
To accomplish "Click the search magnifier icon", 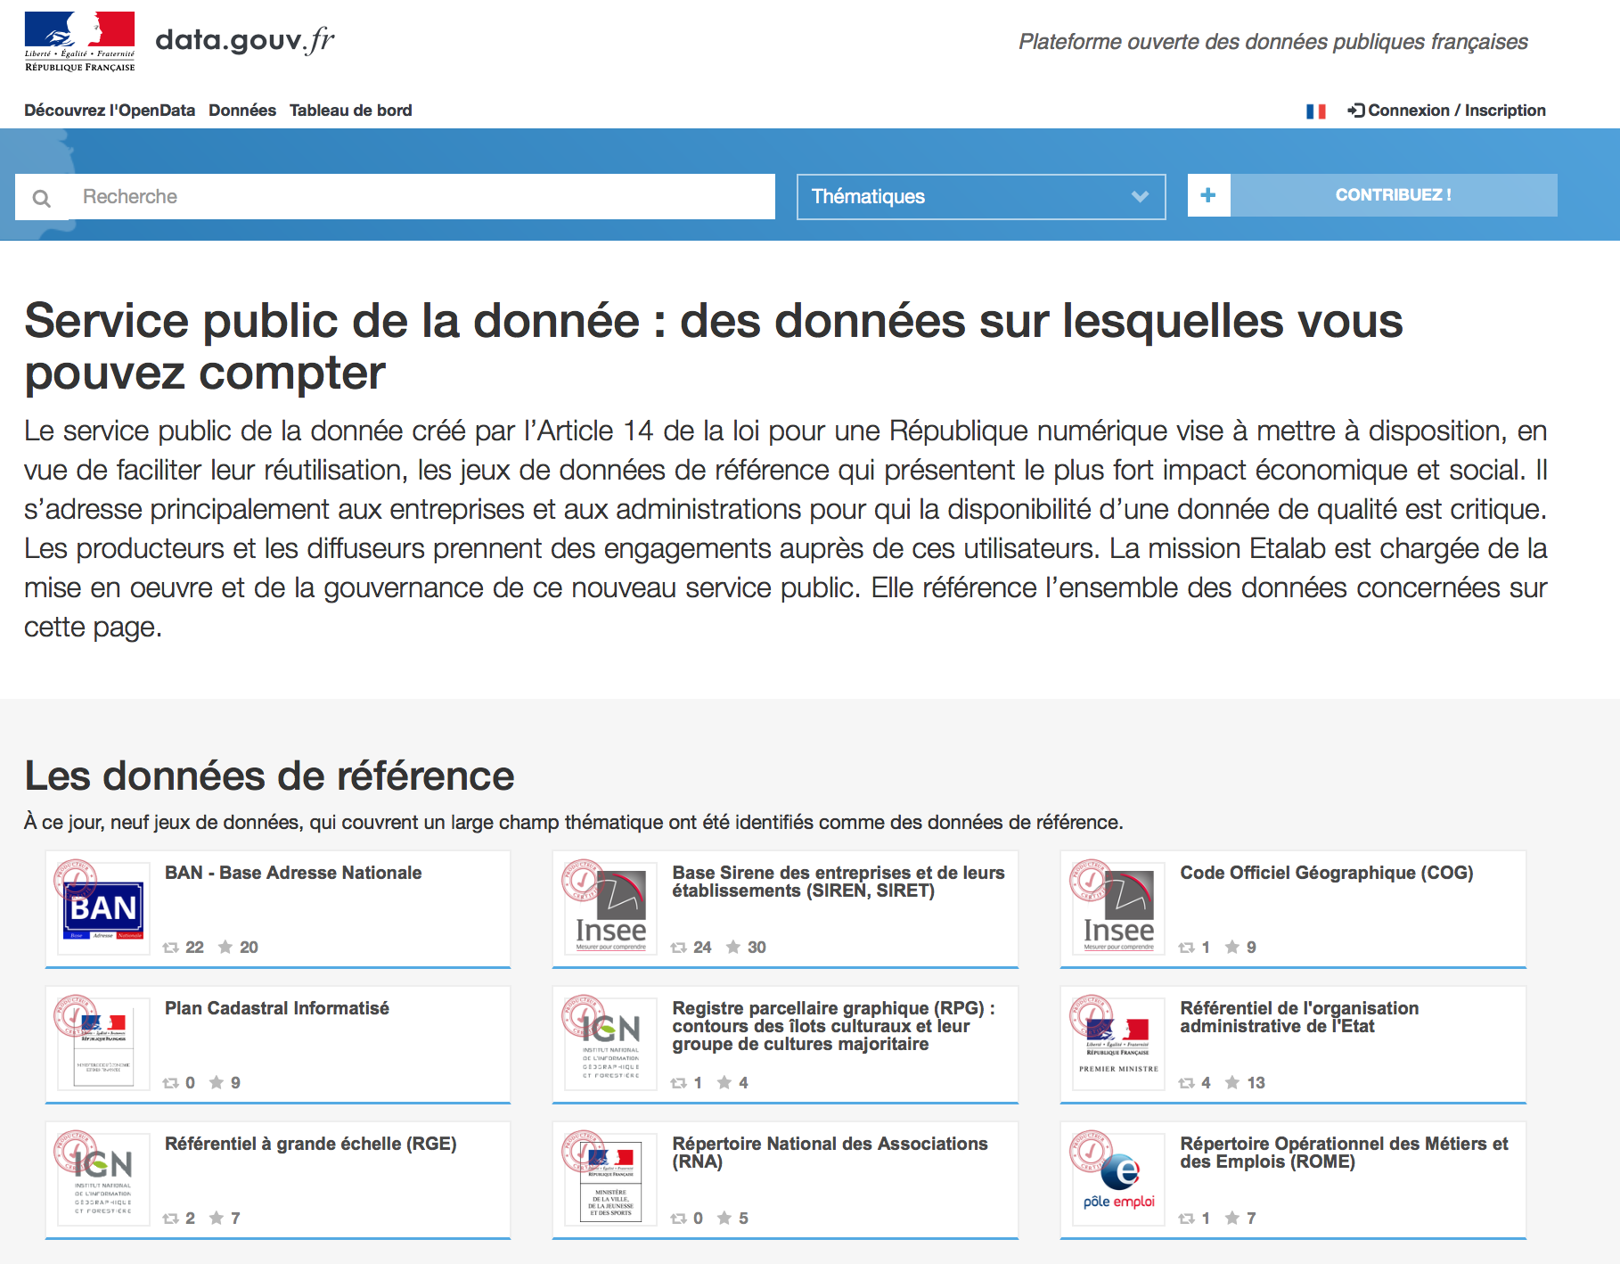I will [42, 198].
